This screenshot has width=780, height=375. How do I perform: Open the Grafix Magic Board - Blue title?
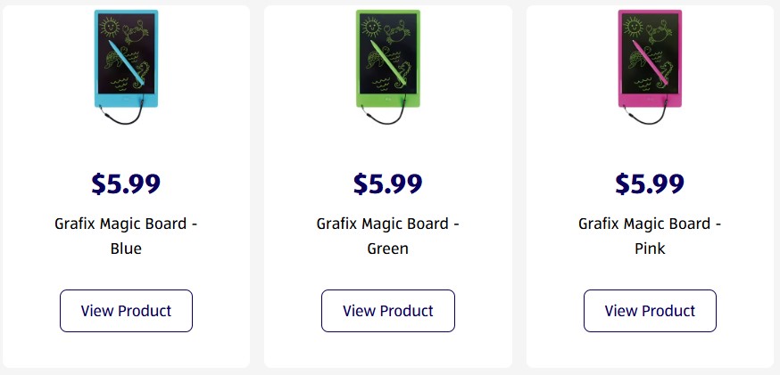(x=126, y=236)
